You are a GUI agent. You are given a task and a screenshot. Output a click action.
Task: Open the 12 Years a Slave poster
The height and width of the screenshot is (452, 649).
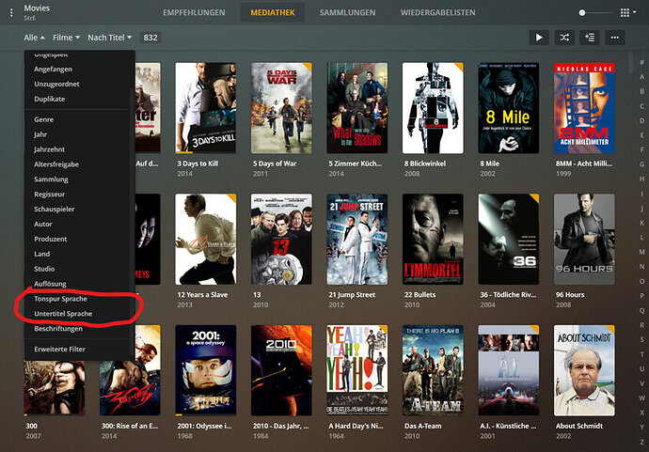206,239
